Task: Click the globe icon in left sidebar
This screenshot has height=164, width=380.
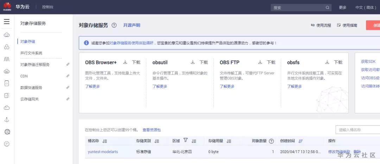Action: pos(7,132)
